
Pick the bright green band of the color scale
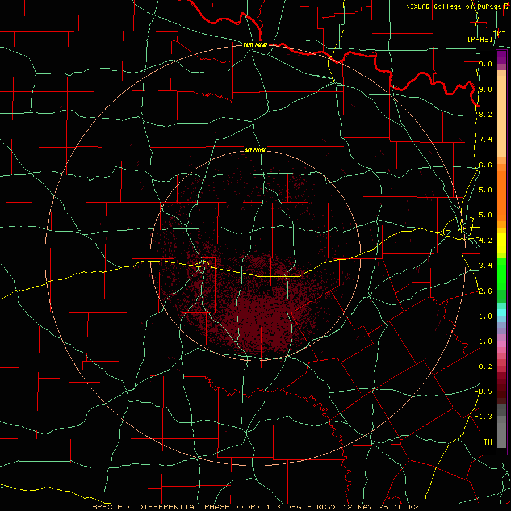501,274
